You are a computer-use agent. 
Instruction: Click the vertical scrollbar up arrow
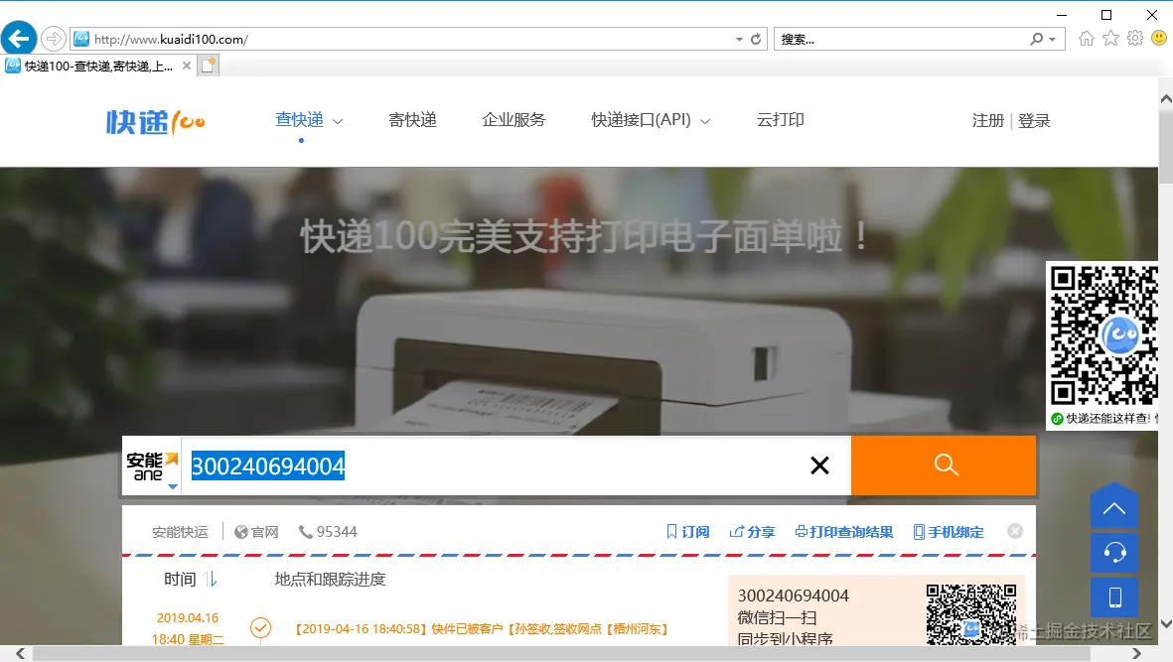(1165, 99)
